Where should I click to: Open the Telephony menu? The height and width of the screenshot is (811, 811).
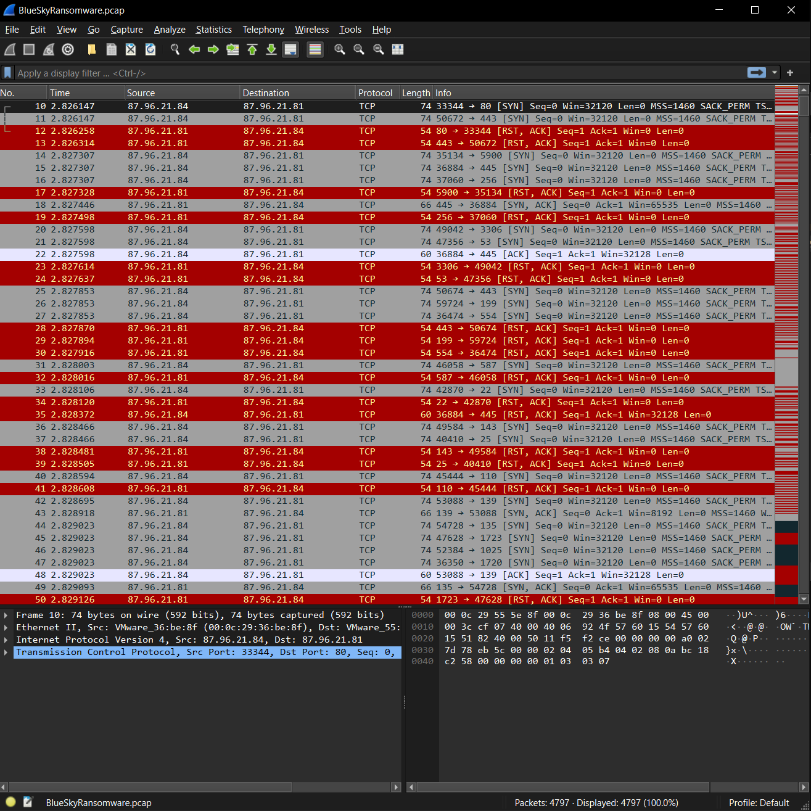[263, 30]
